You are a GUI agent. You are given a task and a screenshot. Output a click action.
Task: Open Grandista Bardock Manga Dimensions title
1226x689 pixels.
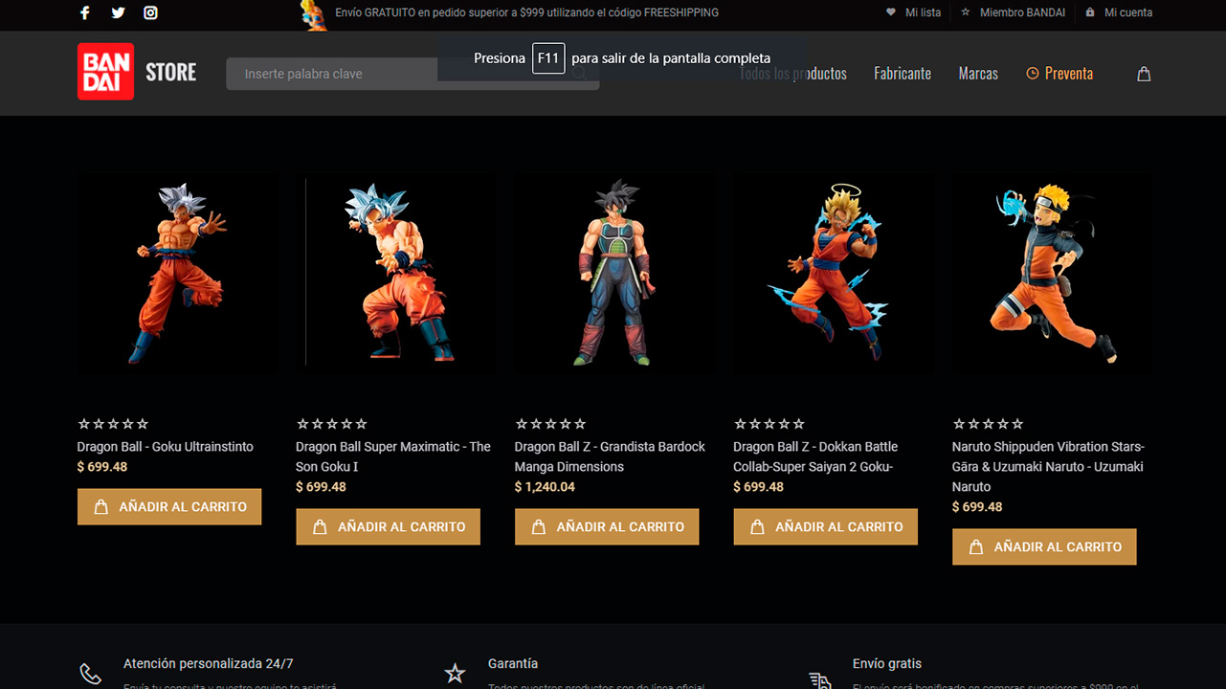(610, 456)
